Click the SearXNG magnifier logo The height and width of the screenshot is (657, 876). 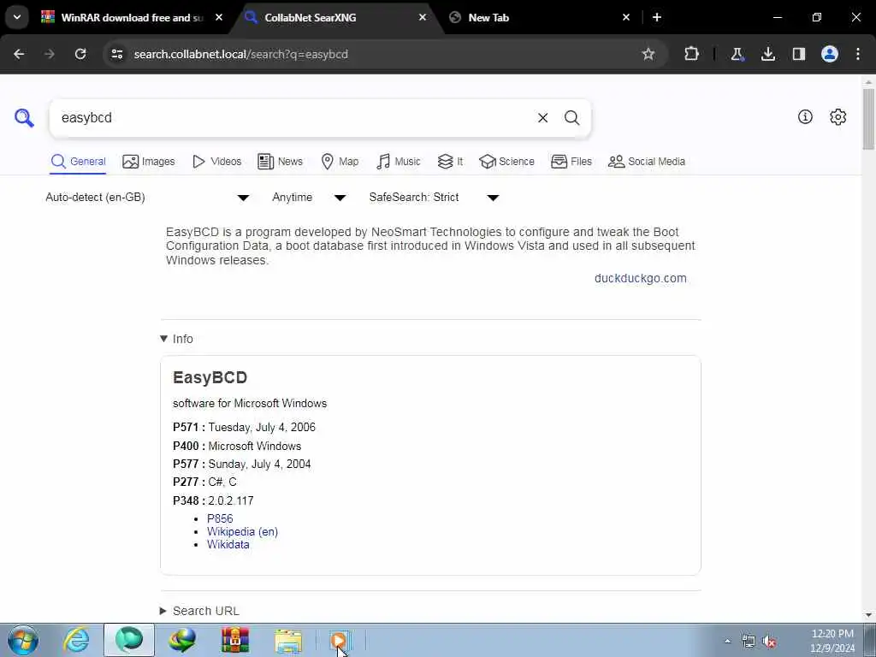(24, 117)
